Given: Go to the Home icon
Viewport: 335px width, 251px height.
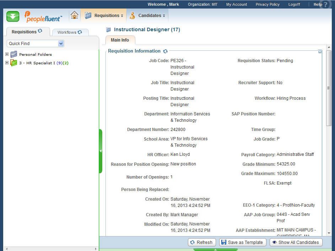Looking at the screenshot, I should point(74,15).
